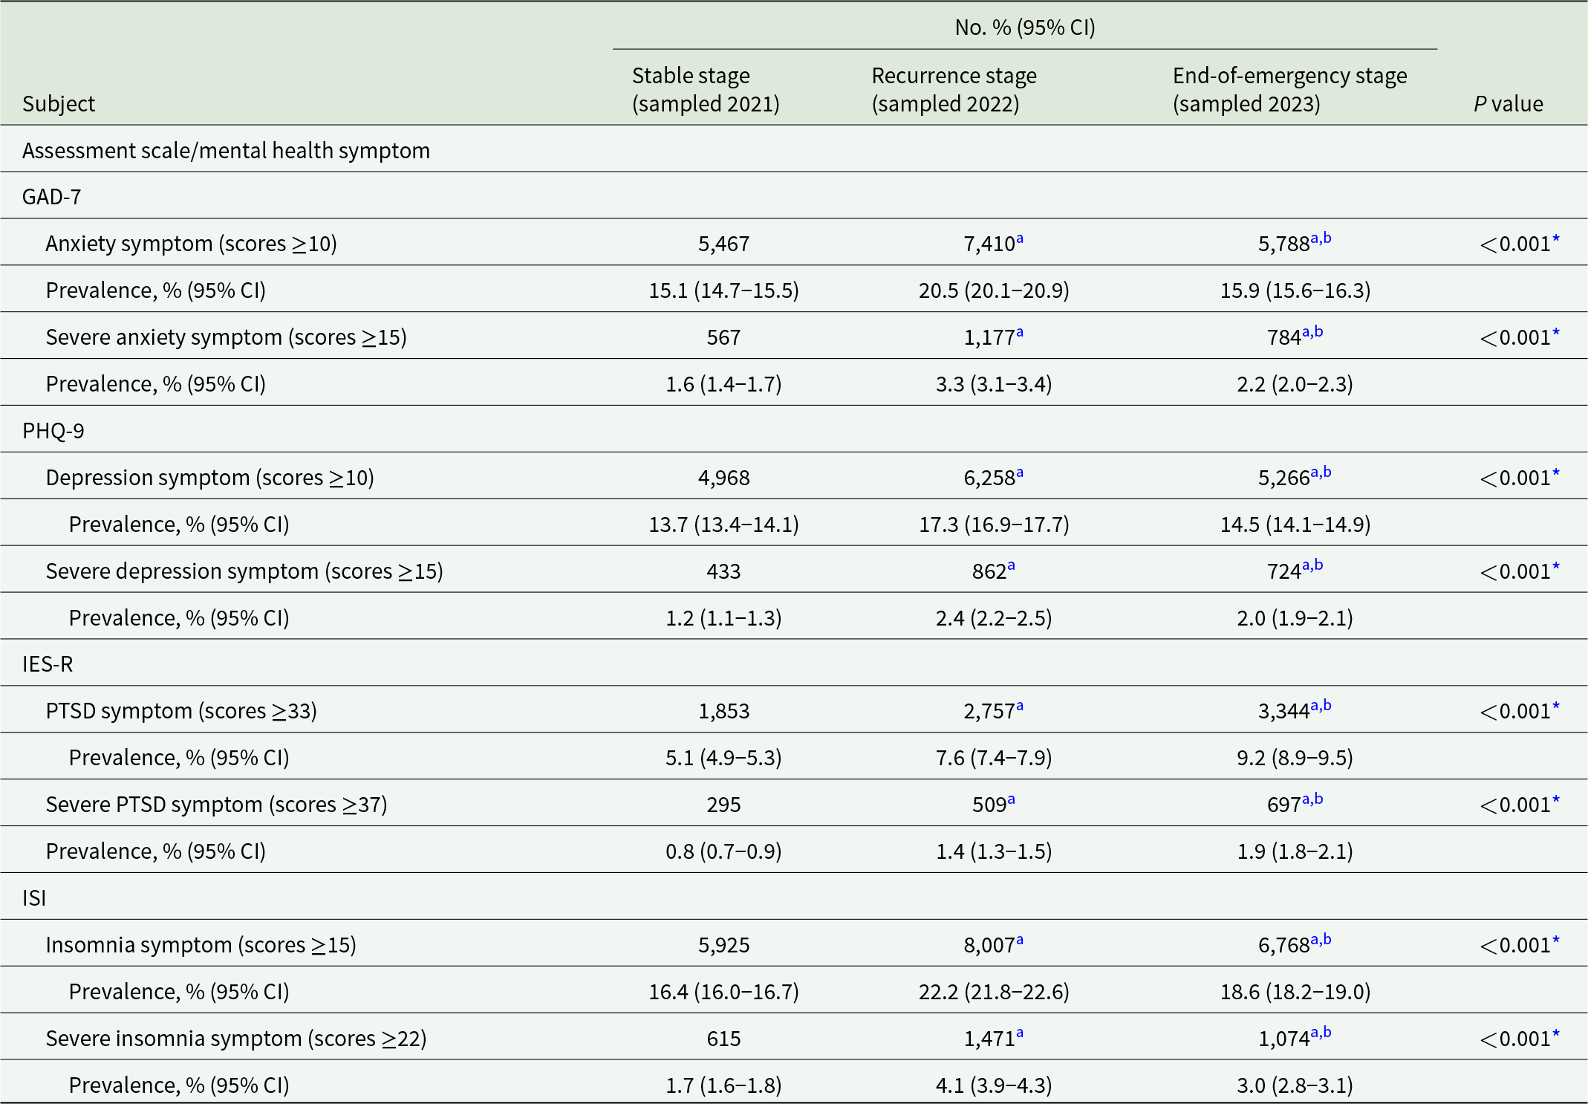The height and width of the screenshot is (1104, 1588).
Task: Click footnote 'a' after 862
Action: coord(1012,567)
